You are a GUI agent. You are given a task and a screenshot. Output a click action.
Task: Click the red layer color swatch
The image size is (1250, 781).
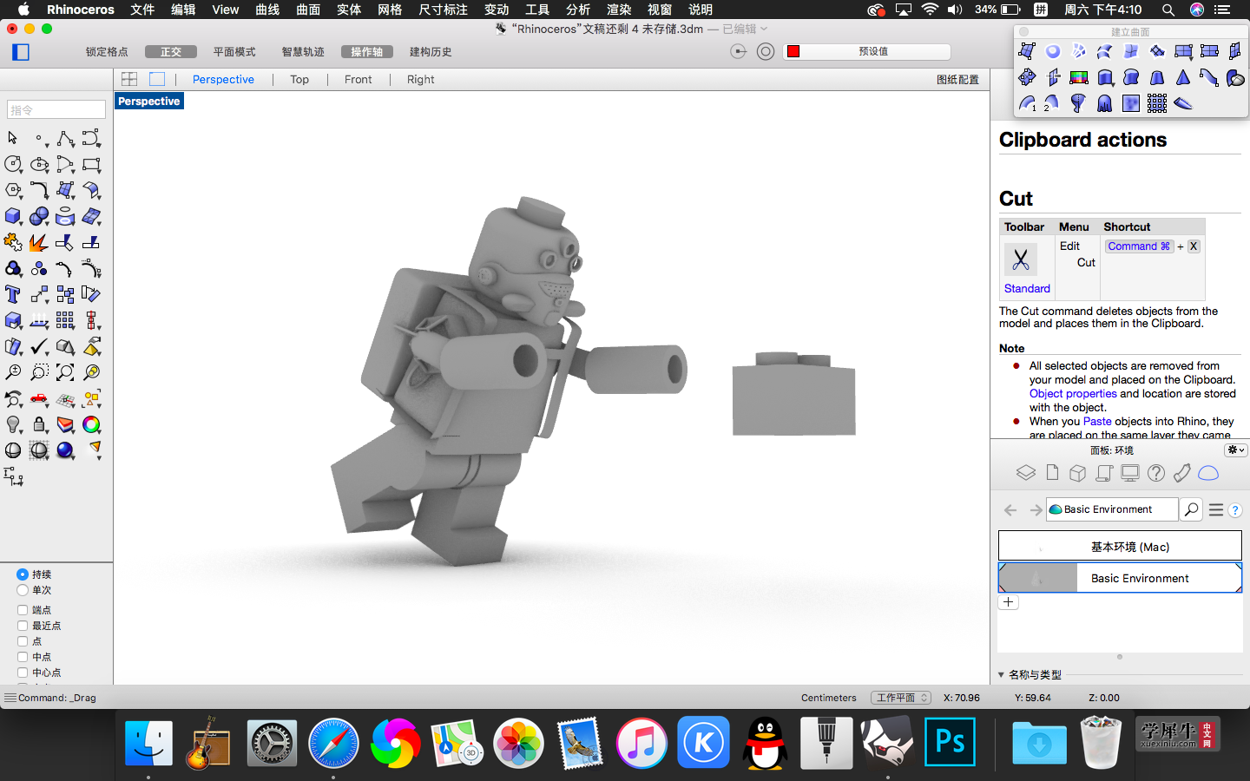pos(793,51)
